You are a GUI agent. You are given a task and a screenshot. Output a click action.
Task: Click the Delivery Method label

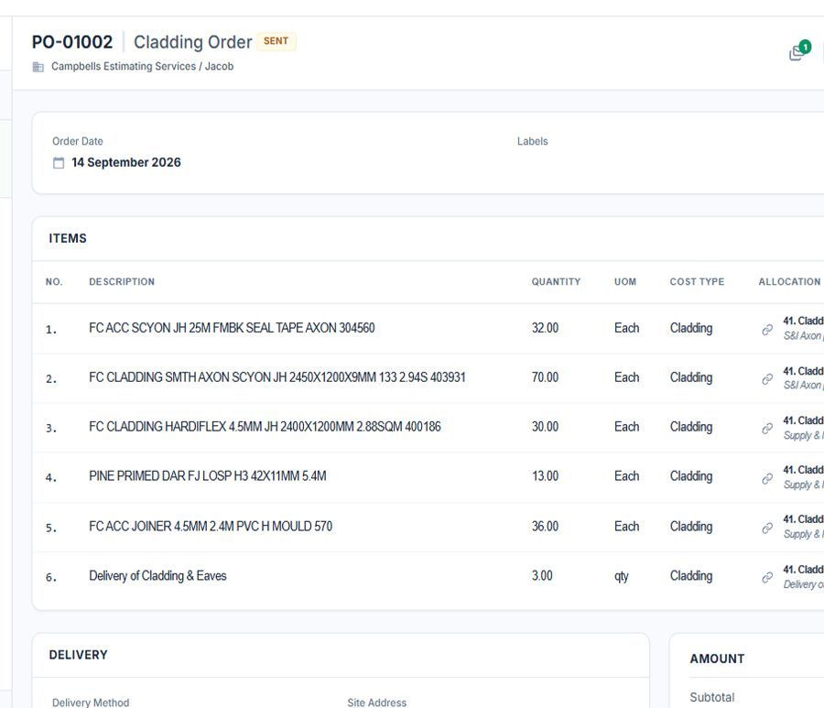91,703
